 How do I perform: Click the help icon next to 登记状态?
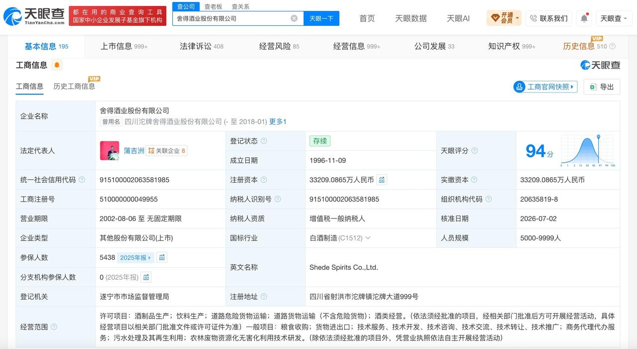264,141
